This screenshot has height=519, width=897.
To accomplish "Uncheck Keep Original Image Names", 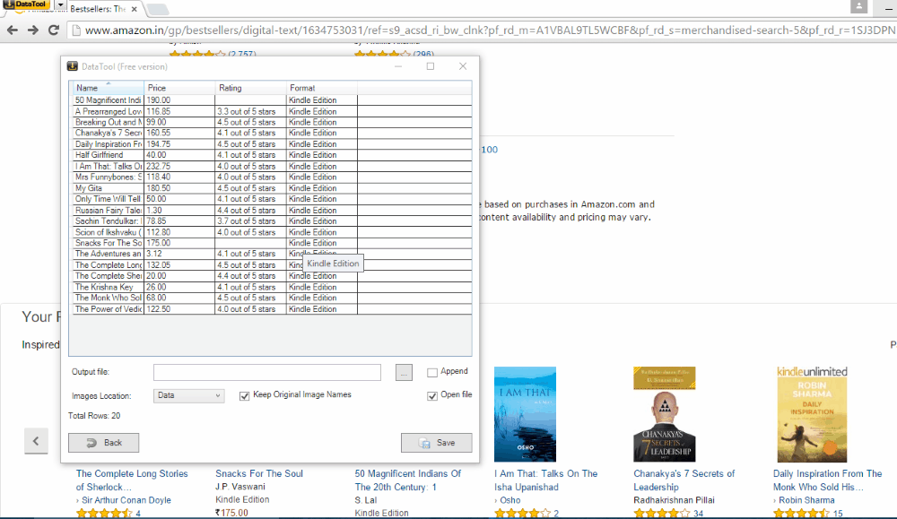I will point(244,395).
